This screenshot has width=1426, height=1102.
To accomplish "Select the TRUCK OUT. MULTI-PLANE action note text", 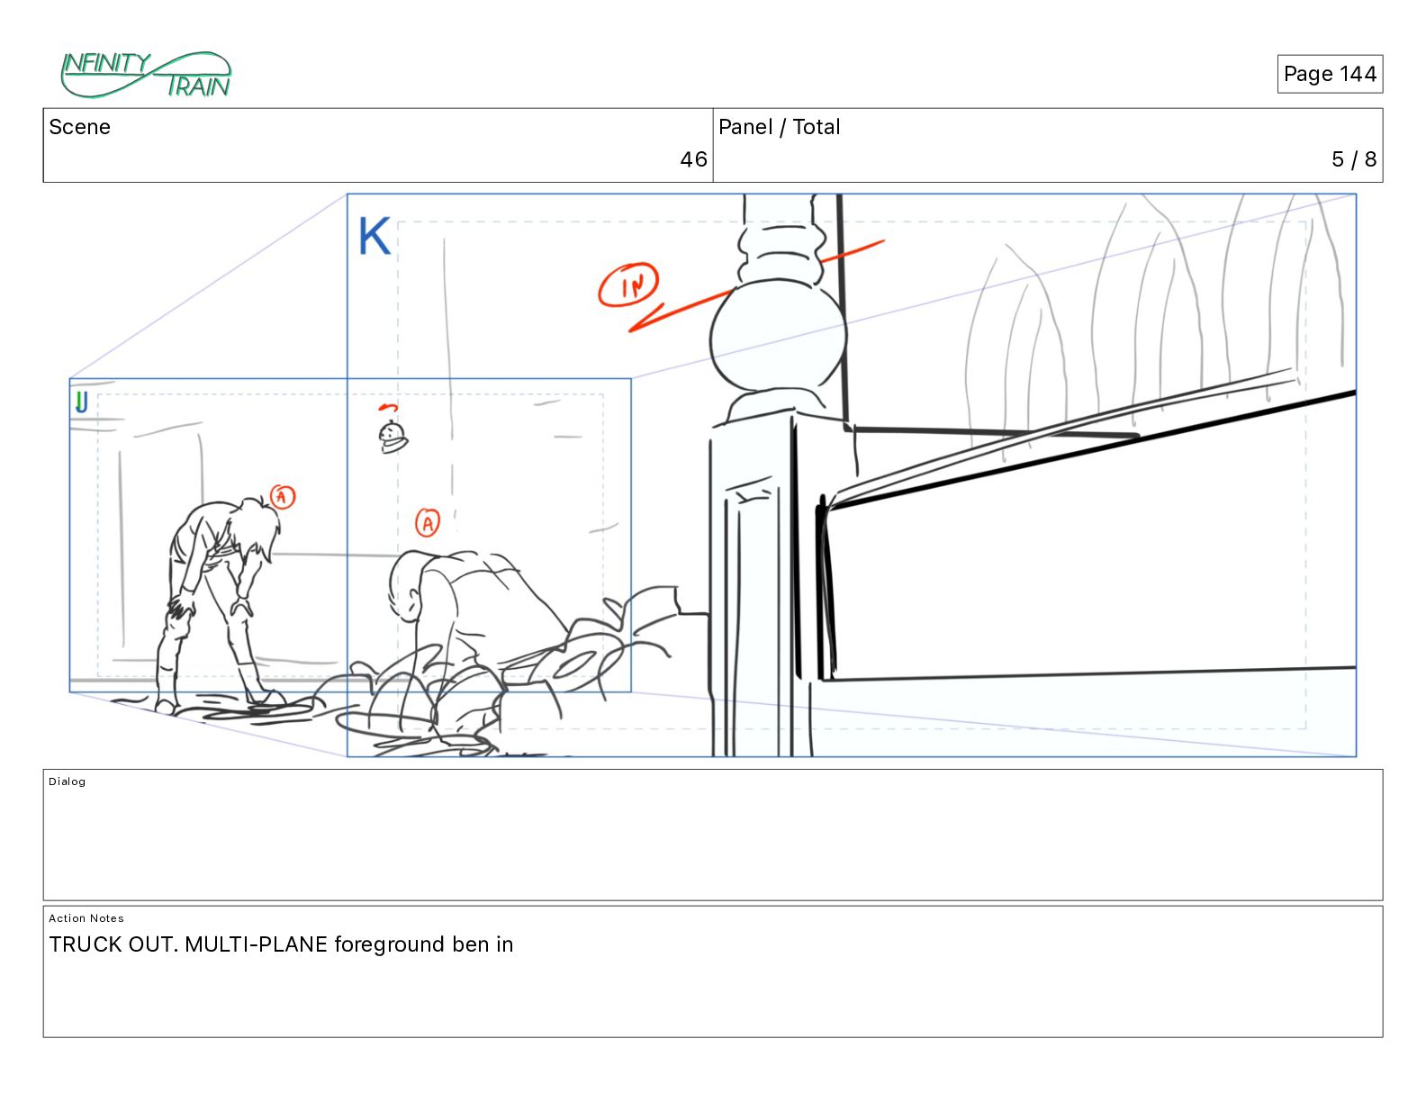I will tap(281, 944).
